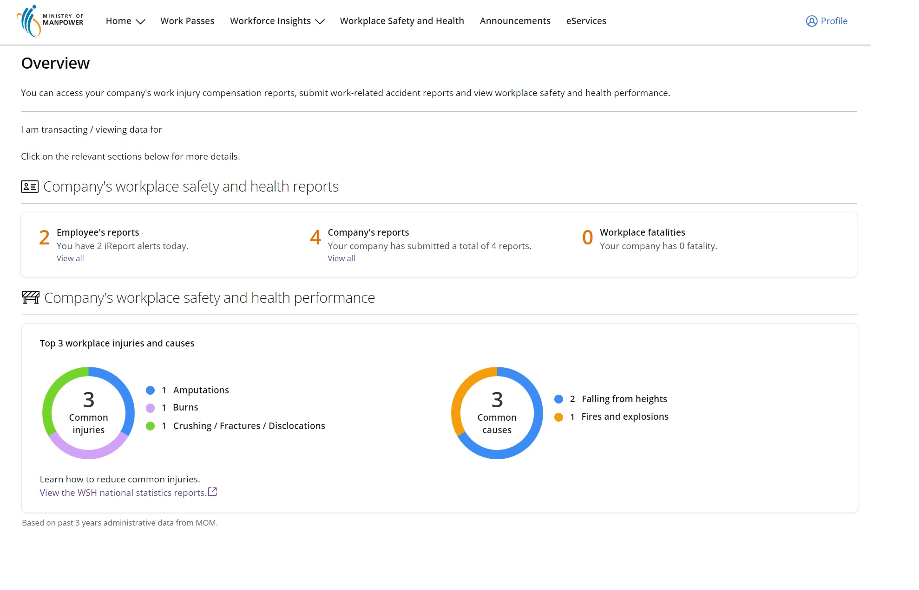Click the Ministry of Manpower logo

coord(50,21)
